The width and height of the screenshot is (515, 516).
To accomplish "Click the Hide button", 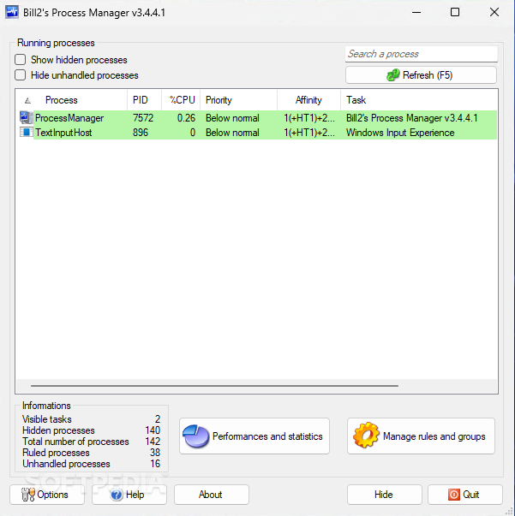I will [384, 495].
